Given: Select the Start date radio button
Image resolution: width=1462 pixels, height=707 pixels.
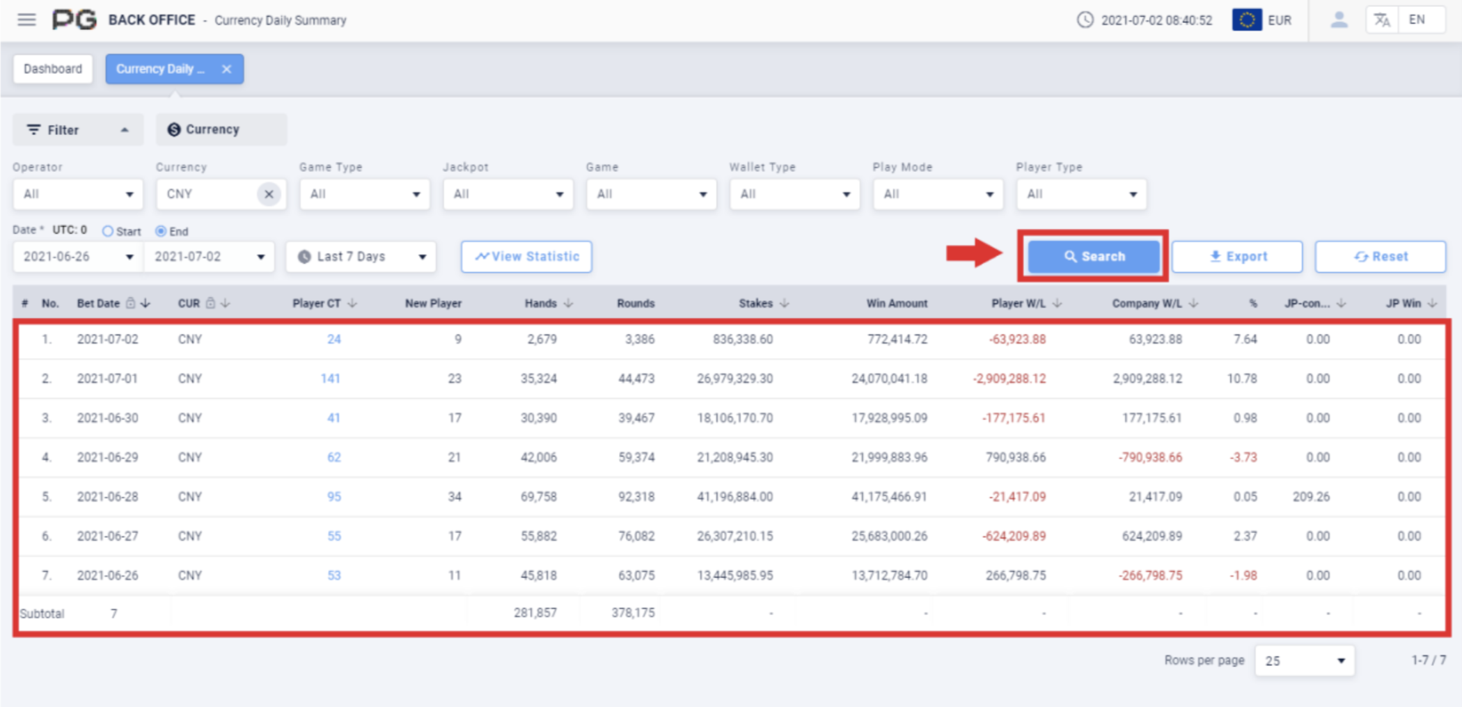Looking at the screenshot, I should click(108, 231).
